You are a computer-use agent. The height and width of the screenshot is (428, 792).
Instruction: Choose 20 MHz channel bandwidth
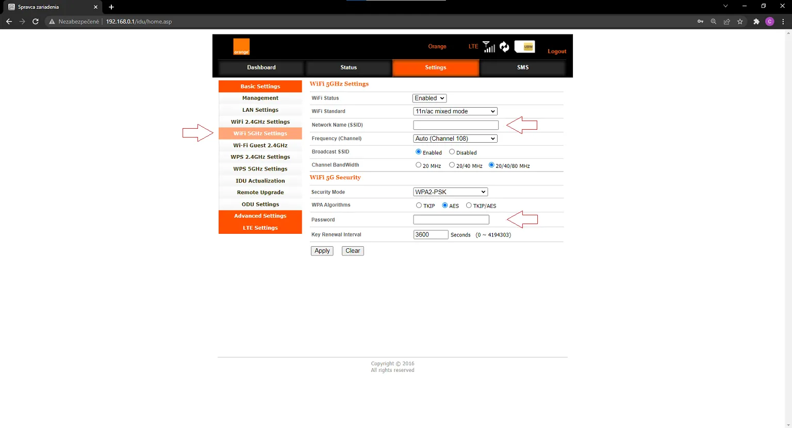(x=419, y=165)
